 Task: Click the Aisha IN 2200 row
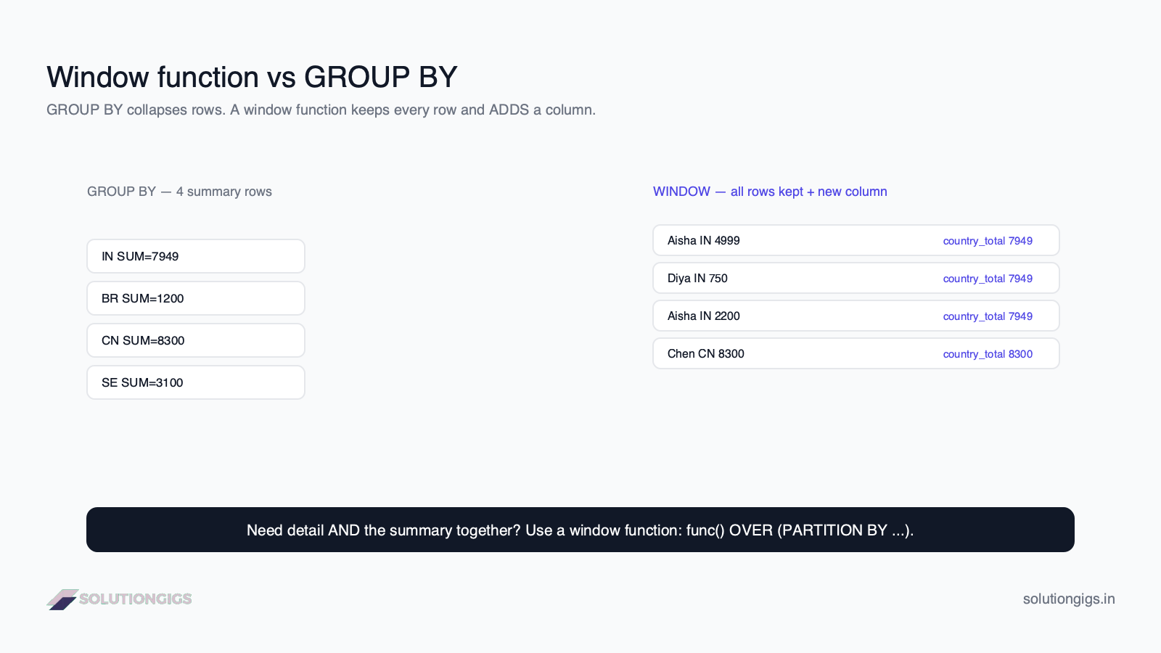pos(856,316)
